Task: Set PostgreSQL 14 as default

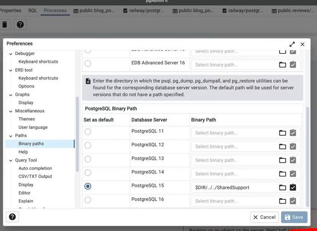Action: click(88, 172)
